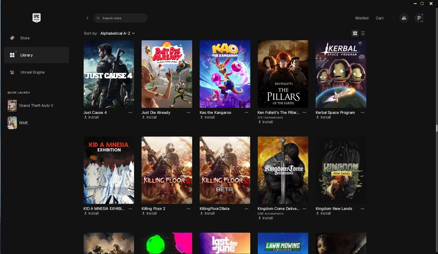
Task: Install KID A MNESIA EXHIBITION
Action: click(x=92, y=213)
